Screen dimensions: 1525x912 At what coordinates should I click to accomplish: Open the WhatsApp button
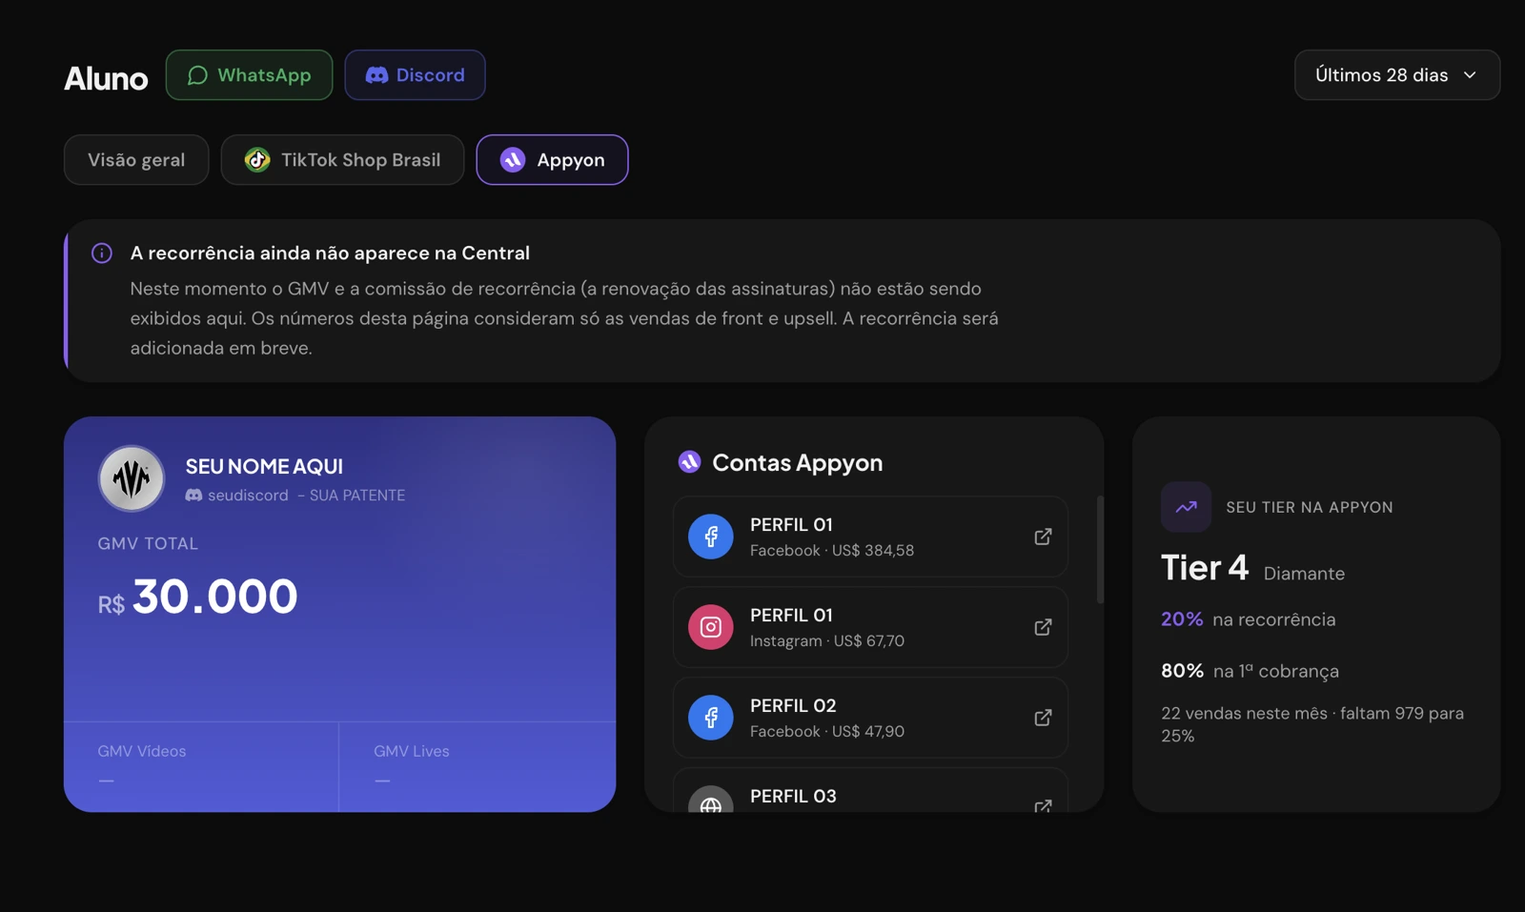click(x=249, y=75)
